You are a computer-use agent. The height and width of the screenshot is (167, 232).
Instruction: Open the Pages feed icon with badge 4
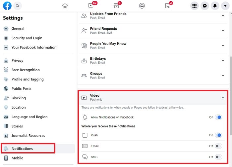pos(168,6)
